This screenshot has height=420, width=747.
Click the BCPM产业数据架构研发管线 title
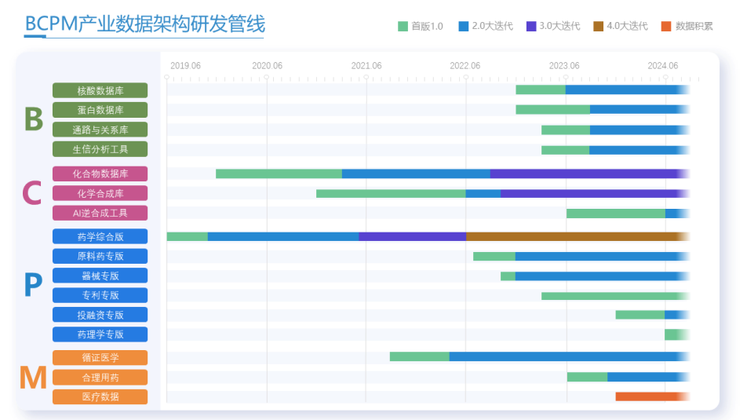[144, 24]
